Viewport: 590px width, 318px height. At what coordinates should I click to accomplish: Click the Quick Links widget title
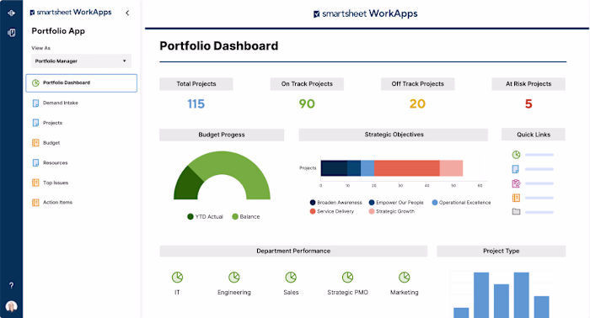[534, 135]
